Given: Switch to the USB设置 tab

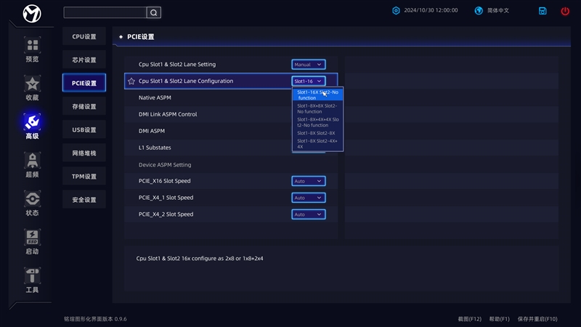Looking at the screenshot, I should pyautogui.click(x=84, y=129).
